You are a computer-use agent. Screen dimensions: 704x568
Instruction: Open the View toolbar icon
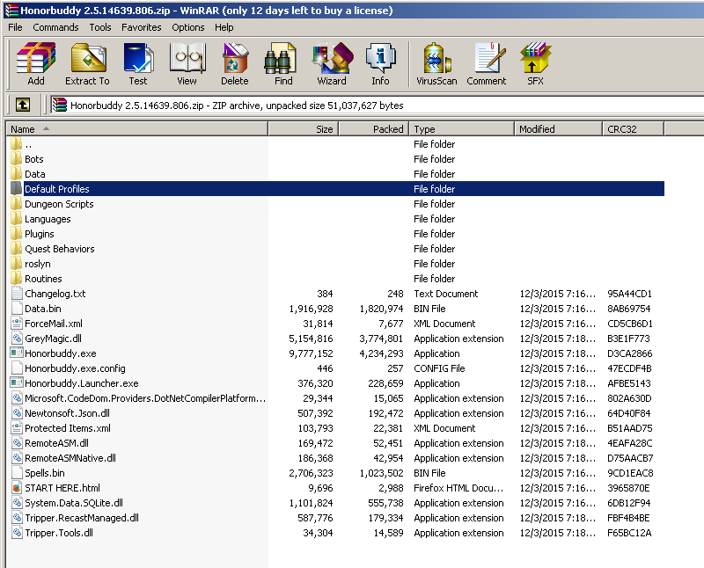(x=187, y=64)
